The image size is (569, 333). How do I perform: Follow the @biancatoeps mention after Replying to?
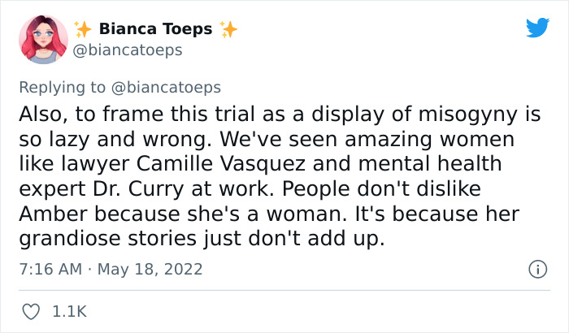167,86
